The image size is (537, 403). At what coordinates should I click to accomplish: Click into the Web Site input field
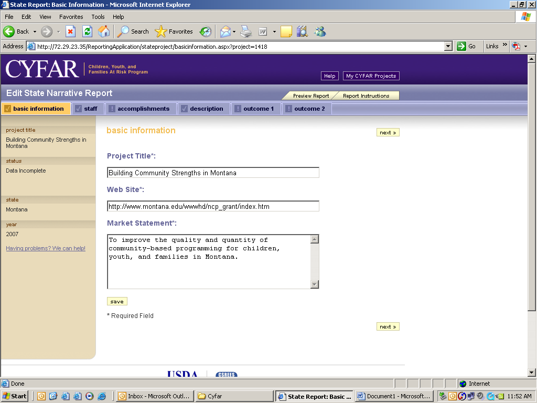tap(213, 206)
